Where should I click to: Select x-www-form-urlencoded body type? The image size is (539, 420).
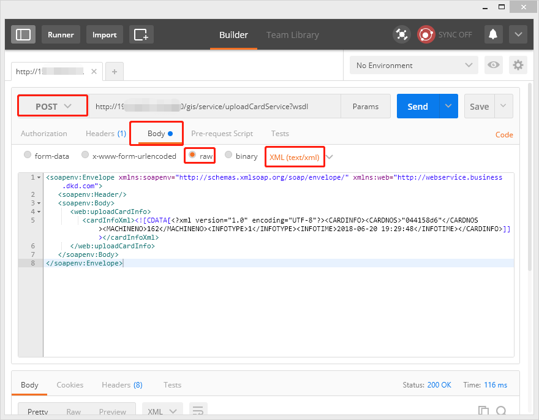[x=86, y=156]
